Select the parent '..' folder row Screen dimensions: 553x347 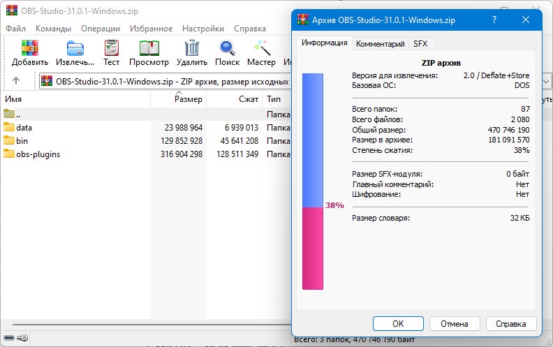coord(146,115)
